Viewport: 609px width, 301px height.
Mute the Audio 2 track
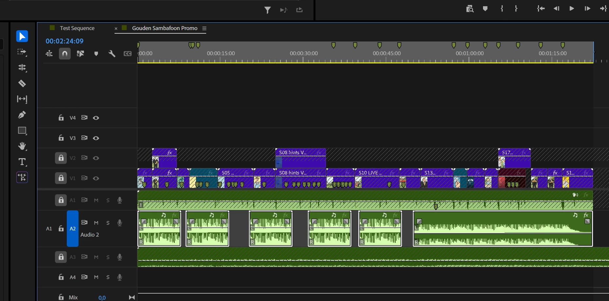pos(96,223)
